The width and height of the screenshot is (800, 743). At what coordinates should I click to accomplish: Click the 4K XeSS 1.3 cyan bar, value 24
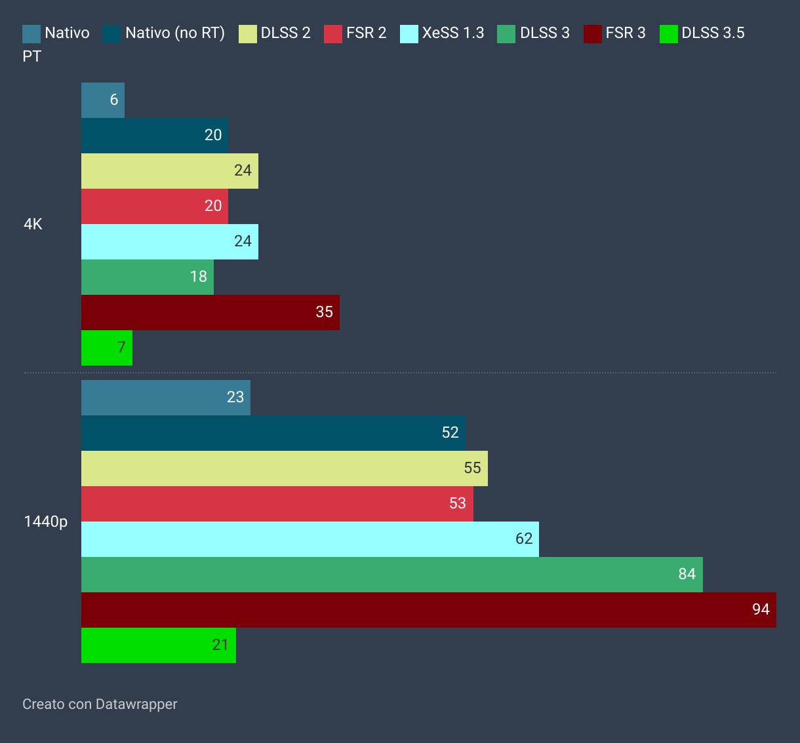[170, 242]
